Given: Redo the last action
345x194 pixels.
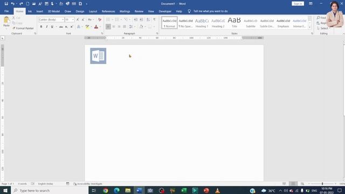Looking at the screenshot, I should tap(21, 4).
